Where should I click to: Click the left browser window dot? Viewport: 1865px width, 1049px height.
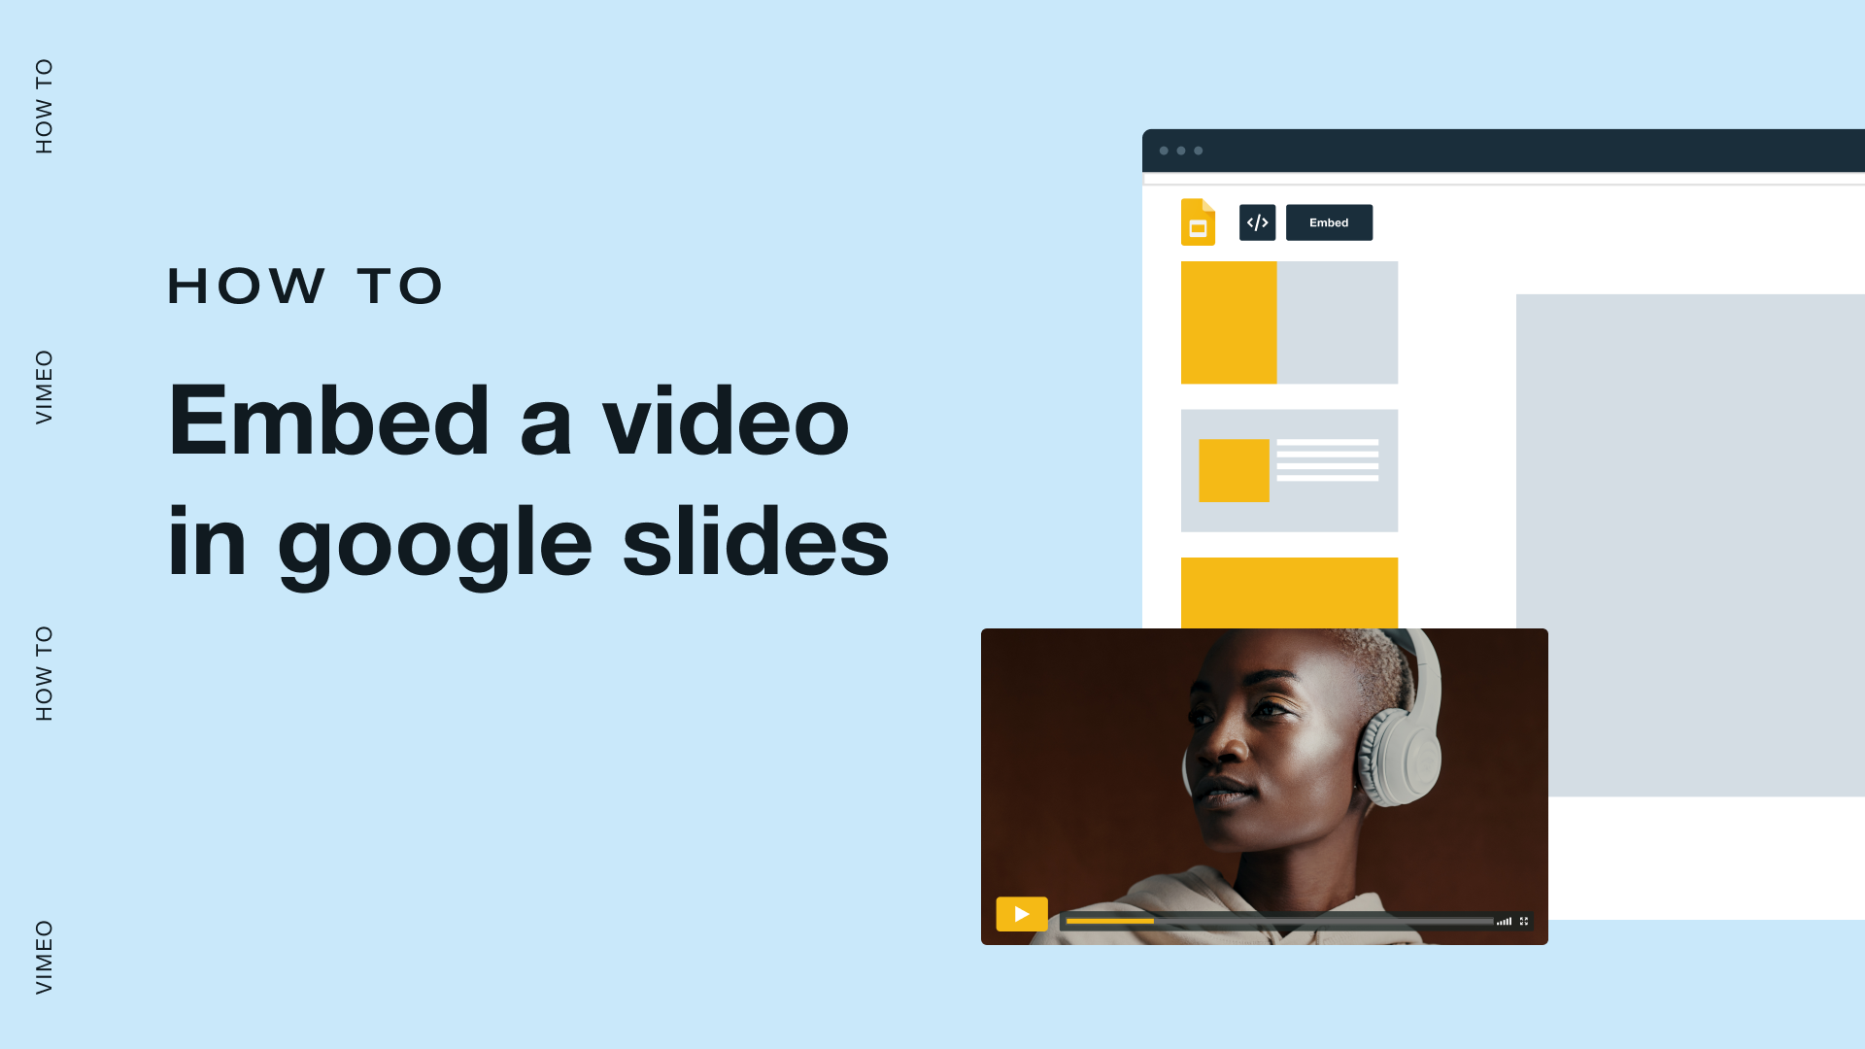1163,150
